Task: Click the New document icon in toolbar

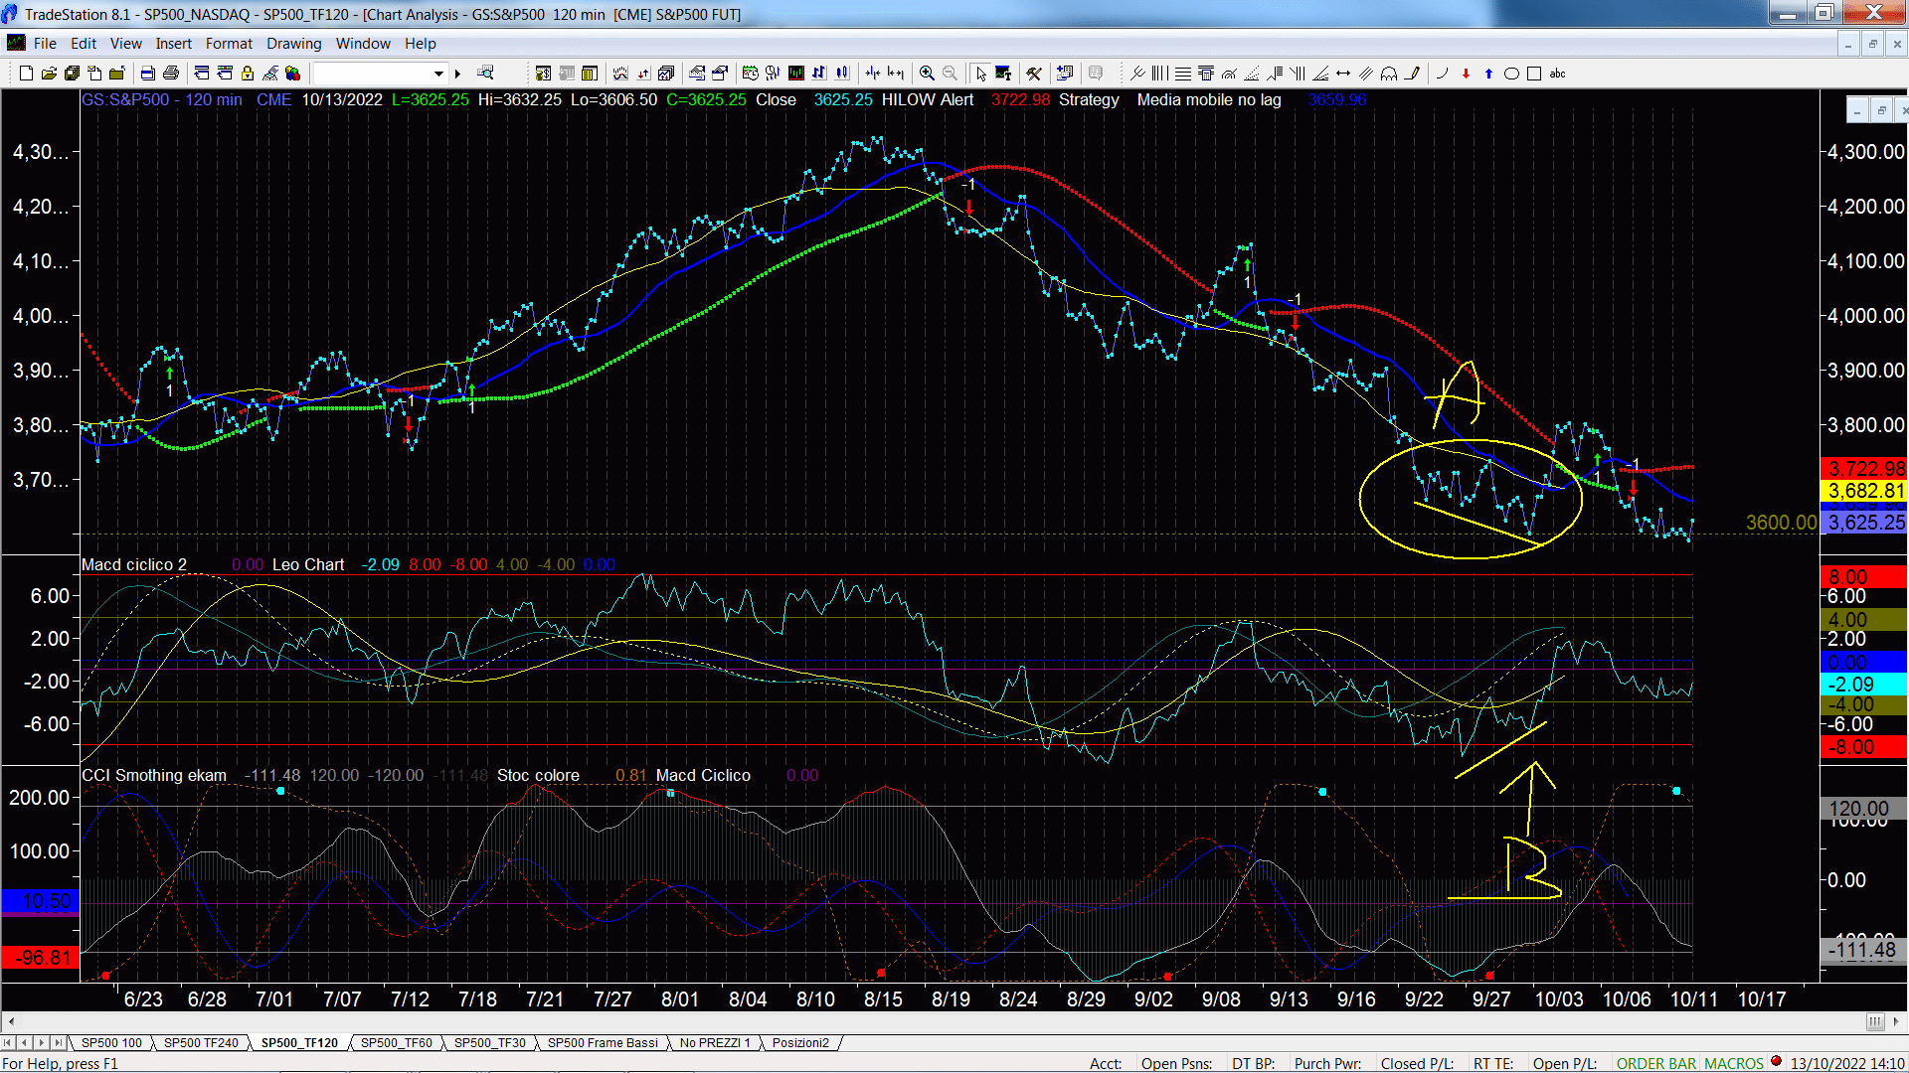Action: click(26, 74)
